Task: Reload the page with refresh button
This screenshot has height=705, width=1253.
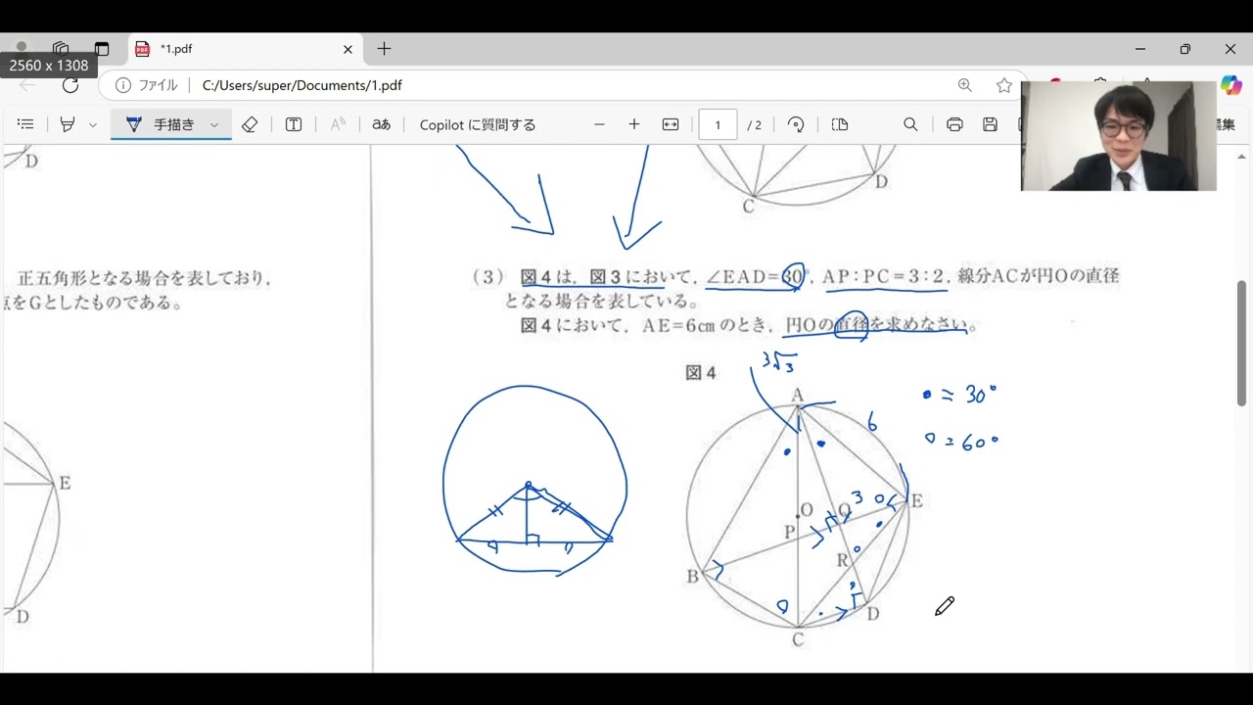Action: click(70, 85)
